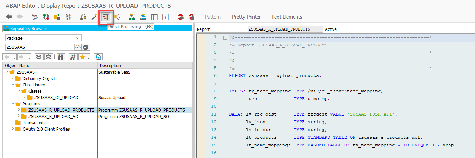Click the Repository Browser header icon
The width and height of the screenshot is (475, 158).
click(6, 28)
